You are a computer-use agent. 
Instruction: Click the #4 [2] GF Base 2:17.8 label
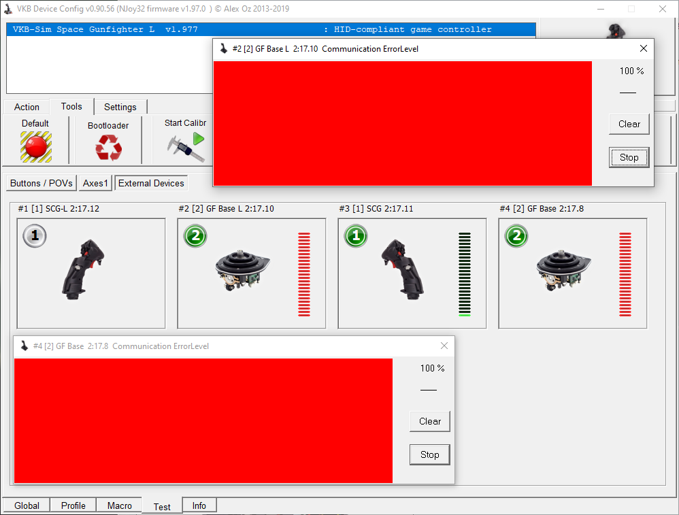coord(542,209)
